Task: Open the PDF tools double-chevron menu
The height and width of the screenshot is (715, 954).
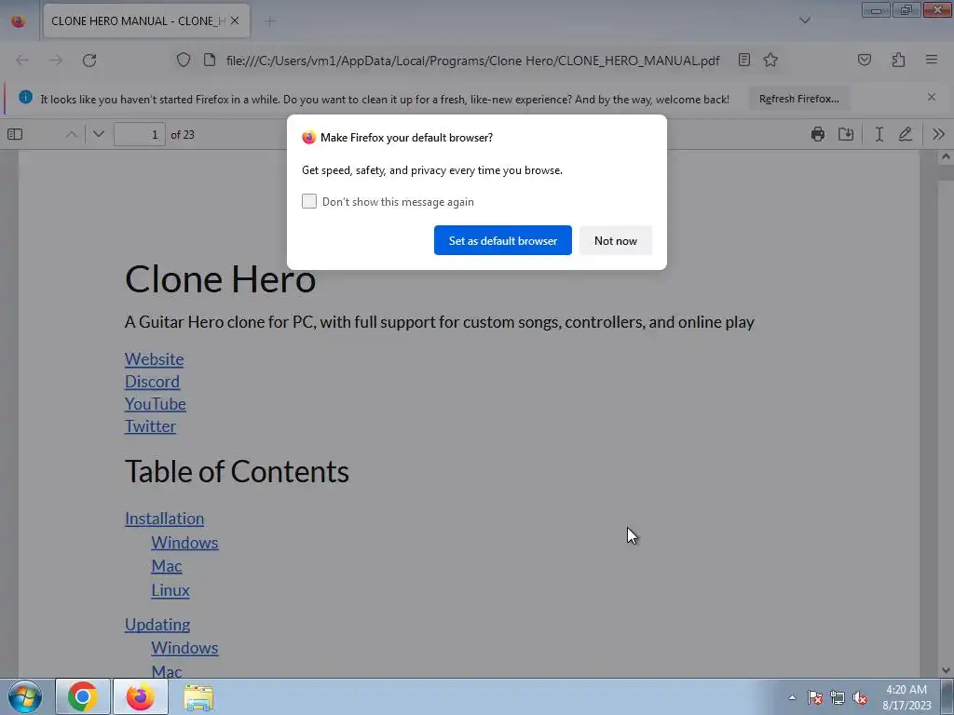Action: coord(938,134)
